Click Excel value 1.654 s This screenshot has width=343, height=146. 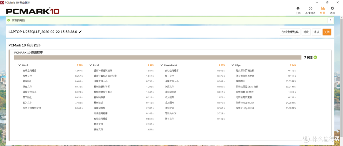tap(150, 130)
